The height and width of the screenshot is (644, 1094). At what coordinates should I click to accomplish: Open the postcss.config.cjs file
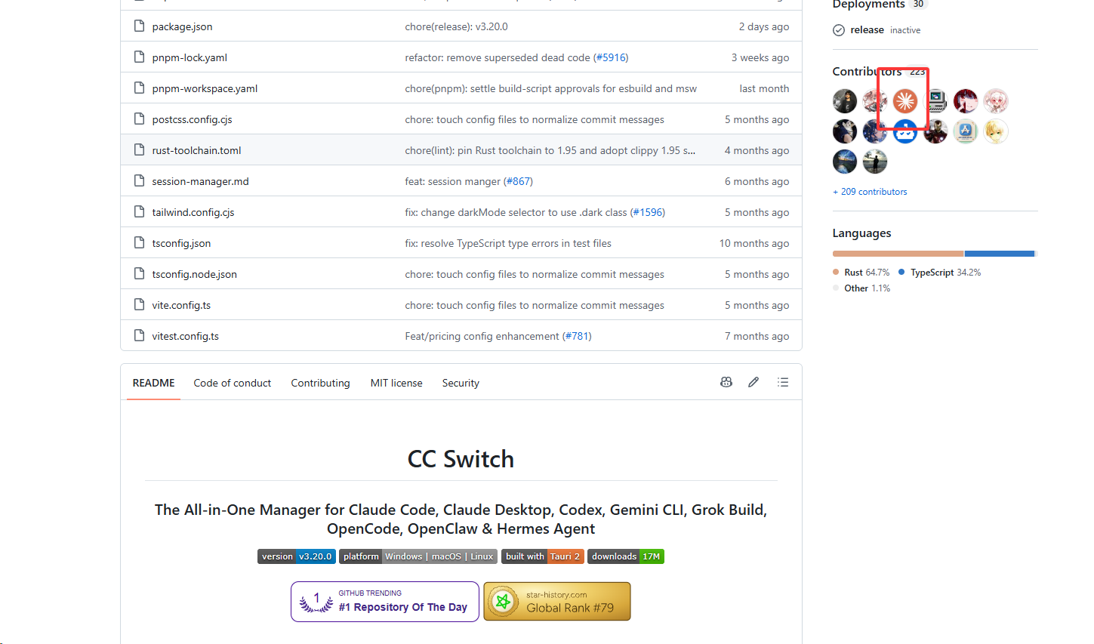pyautogui.click(x=192, y=119)
